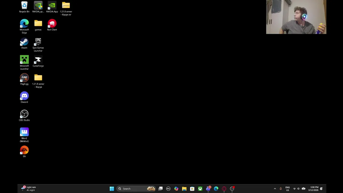The height and width of the screenshot is (193, 343).
Task: Open the Xbox app on taskbar
Action: (200, 189)
